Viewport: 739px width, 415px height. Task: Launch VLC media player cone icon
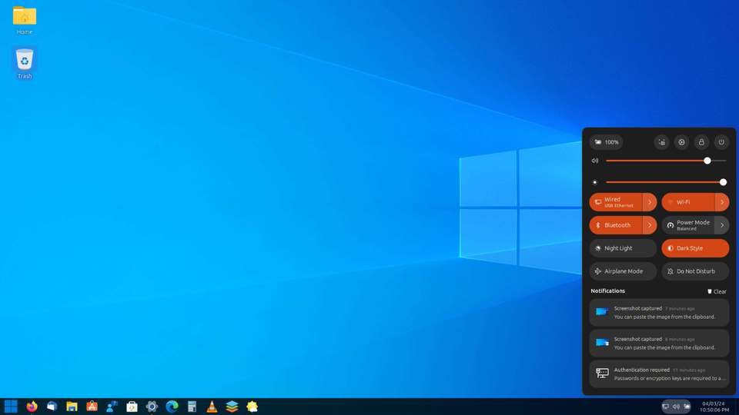tap(212, 406)
